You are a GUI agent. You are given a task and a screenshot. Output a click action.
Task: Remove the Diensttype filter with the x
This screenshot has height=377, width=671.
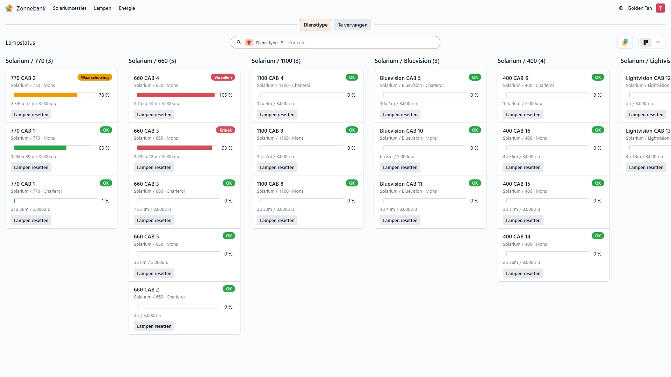[x=282, y=43]
